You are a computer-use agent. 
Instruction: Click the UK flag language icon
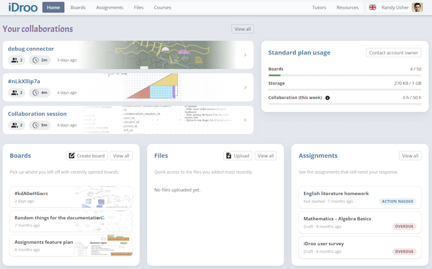[x=373, y=7]
